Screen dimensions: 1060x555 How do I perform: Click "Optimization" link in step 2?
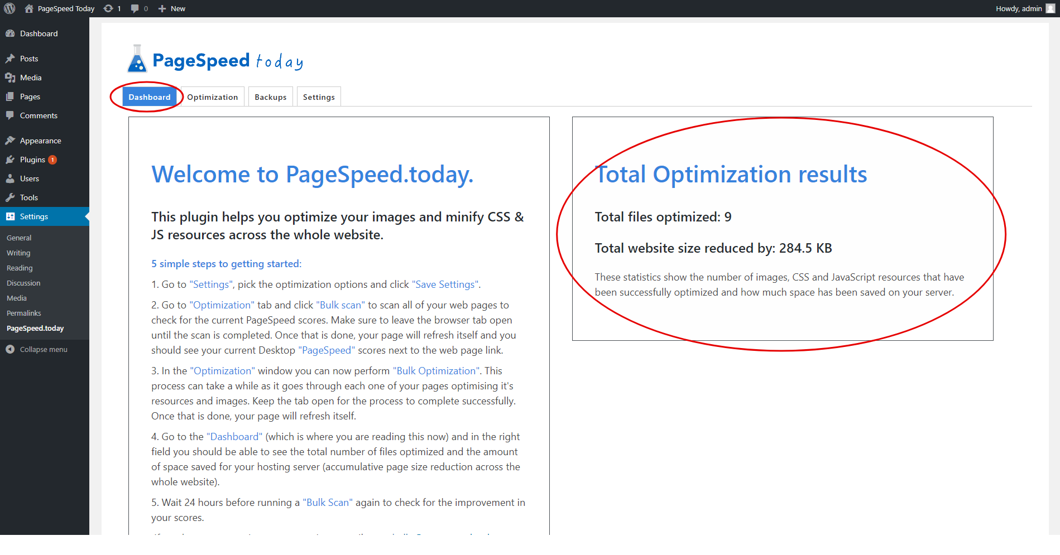(222, 305)
